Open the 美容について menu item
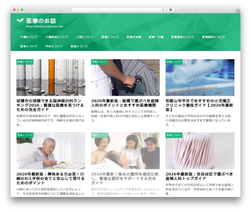 tap(79, 46)
